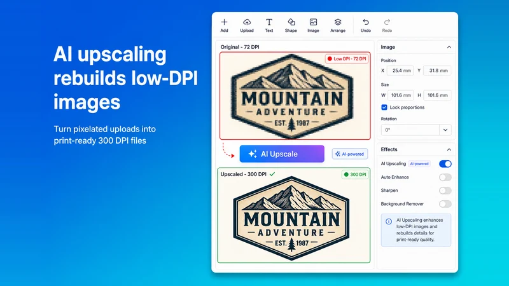Click the AI-powered tag next to AI Upscaling

[419, 164]
